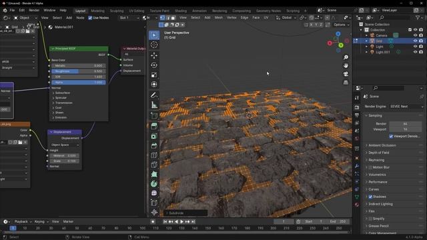Viewport: 427px width, 240px height.
Task: Enable vertex select mode
Action: pyautogui.click(x=162, y=18)
